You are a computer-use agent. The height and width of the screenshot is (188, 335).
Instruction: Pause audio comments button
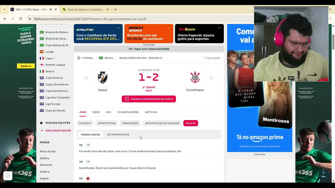[149, 99]
